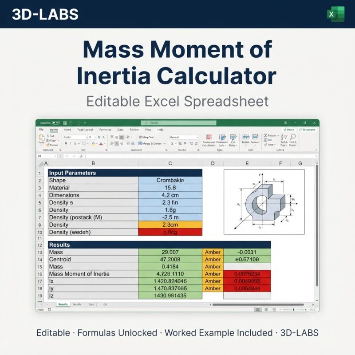Click the Copy icon in Clipboard group
355x355 pixels.
[48, 140]
